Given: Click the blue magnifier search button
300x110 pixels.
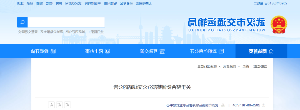Looking at the screenshot, I should [22, 22].
